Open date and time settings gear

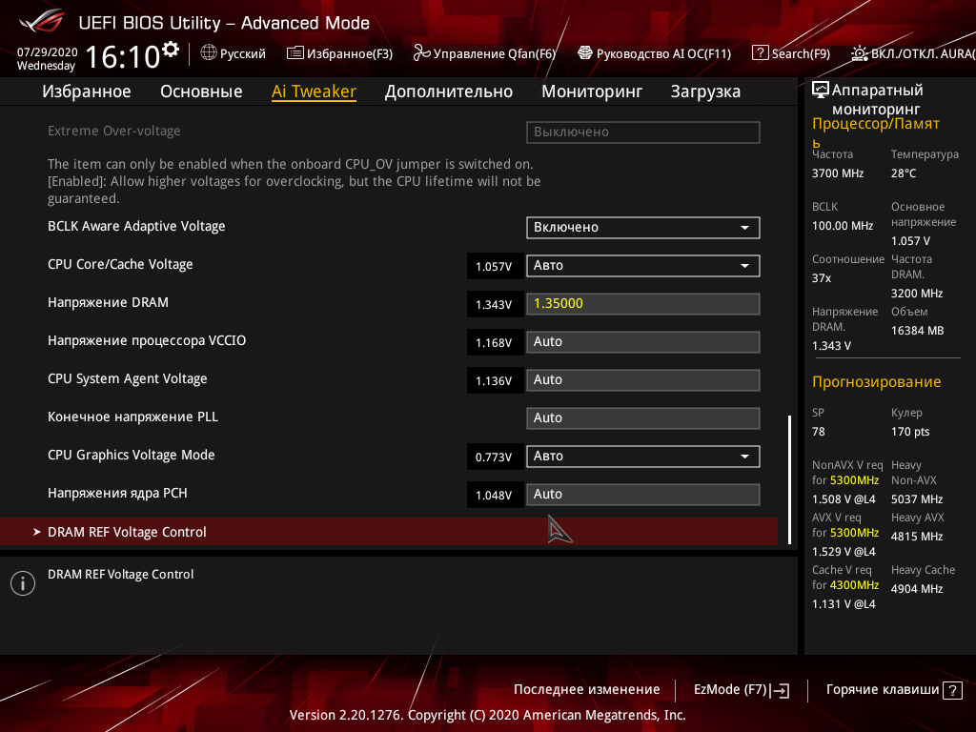171,49
